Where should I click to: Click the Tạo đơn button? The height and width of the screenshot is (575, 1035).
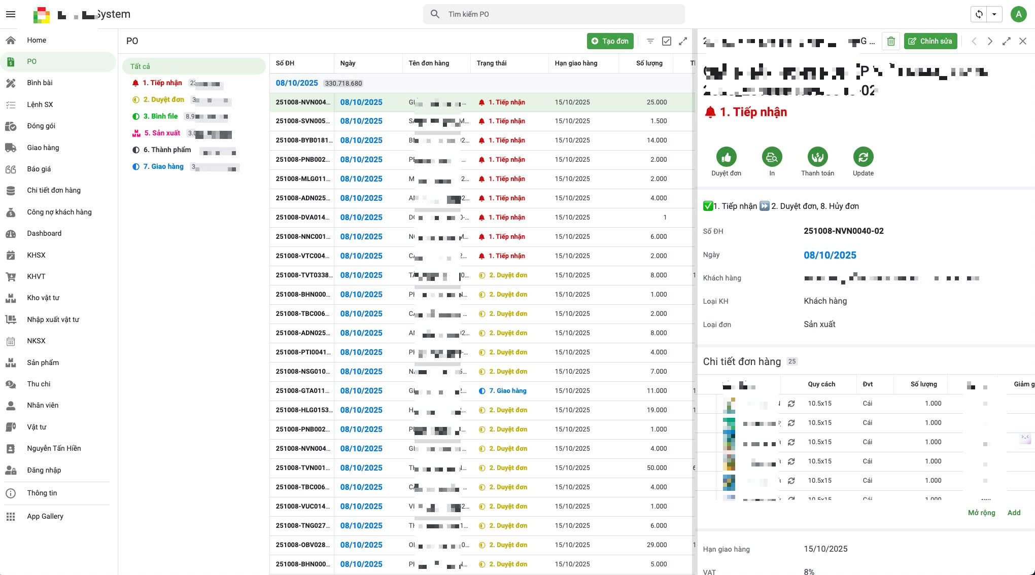[610, 41]
